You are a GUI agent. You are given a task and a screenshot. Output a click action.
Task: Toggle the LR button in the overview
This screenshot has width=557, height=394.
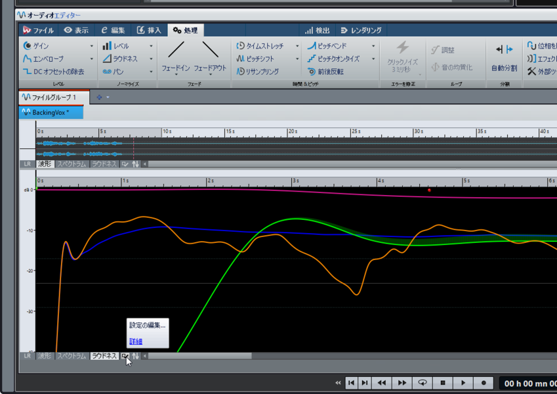(28, 164)
